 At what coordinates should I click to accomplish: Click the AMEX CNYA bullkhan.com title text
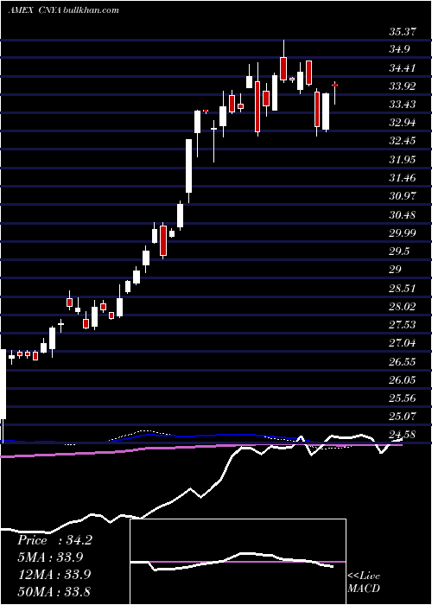click(x=63, y=10)
